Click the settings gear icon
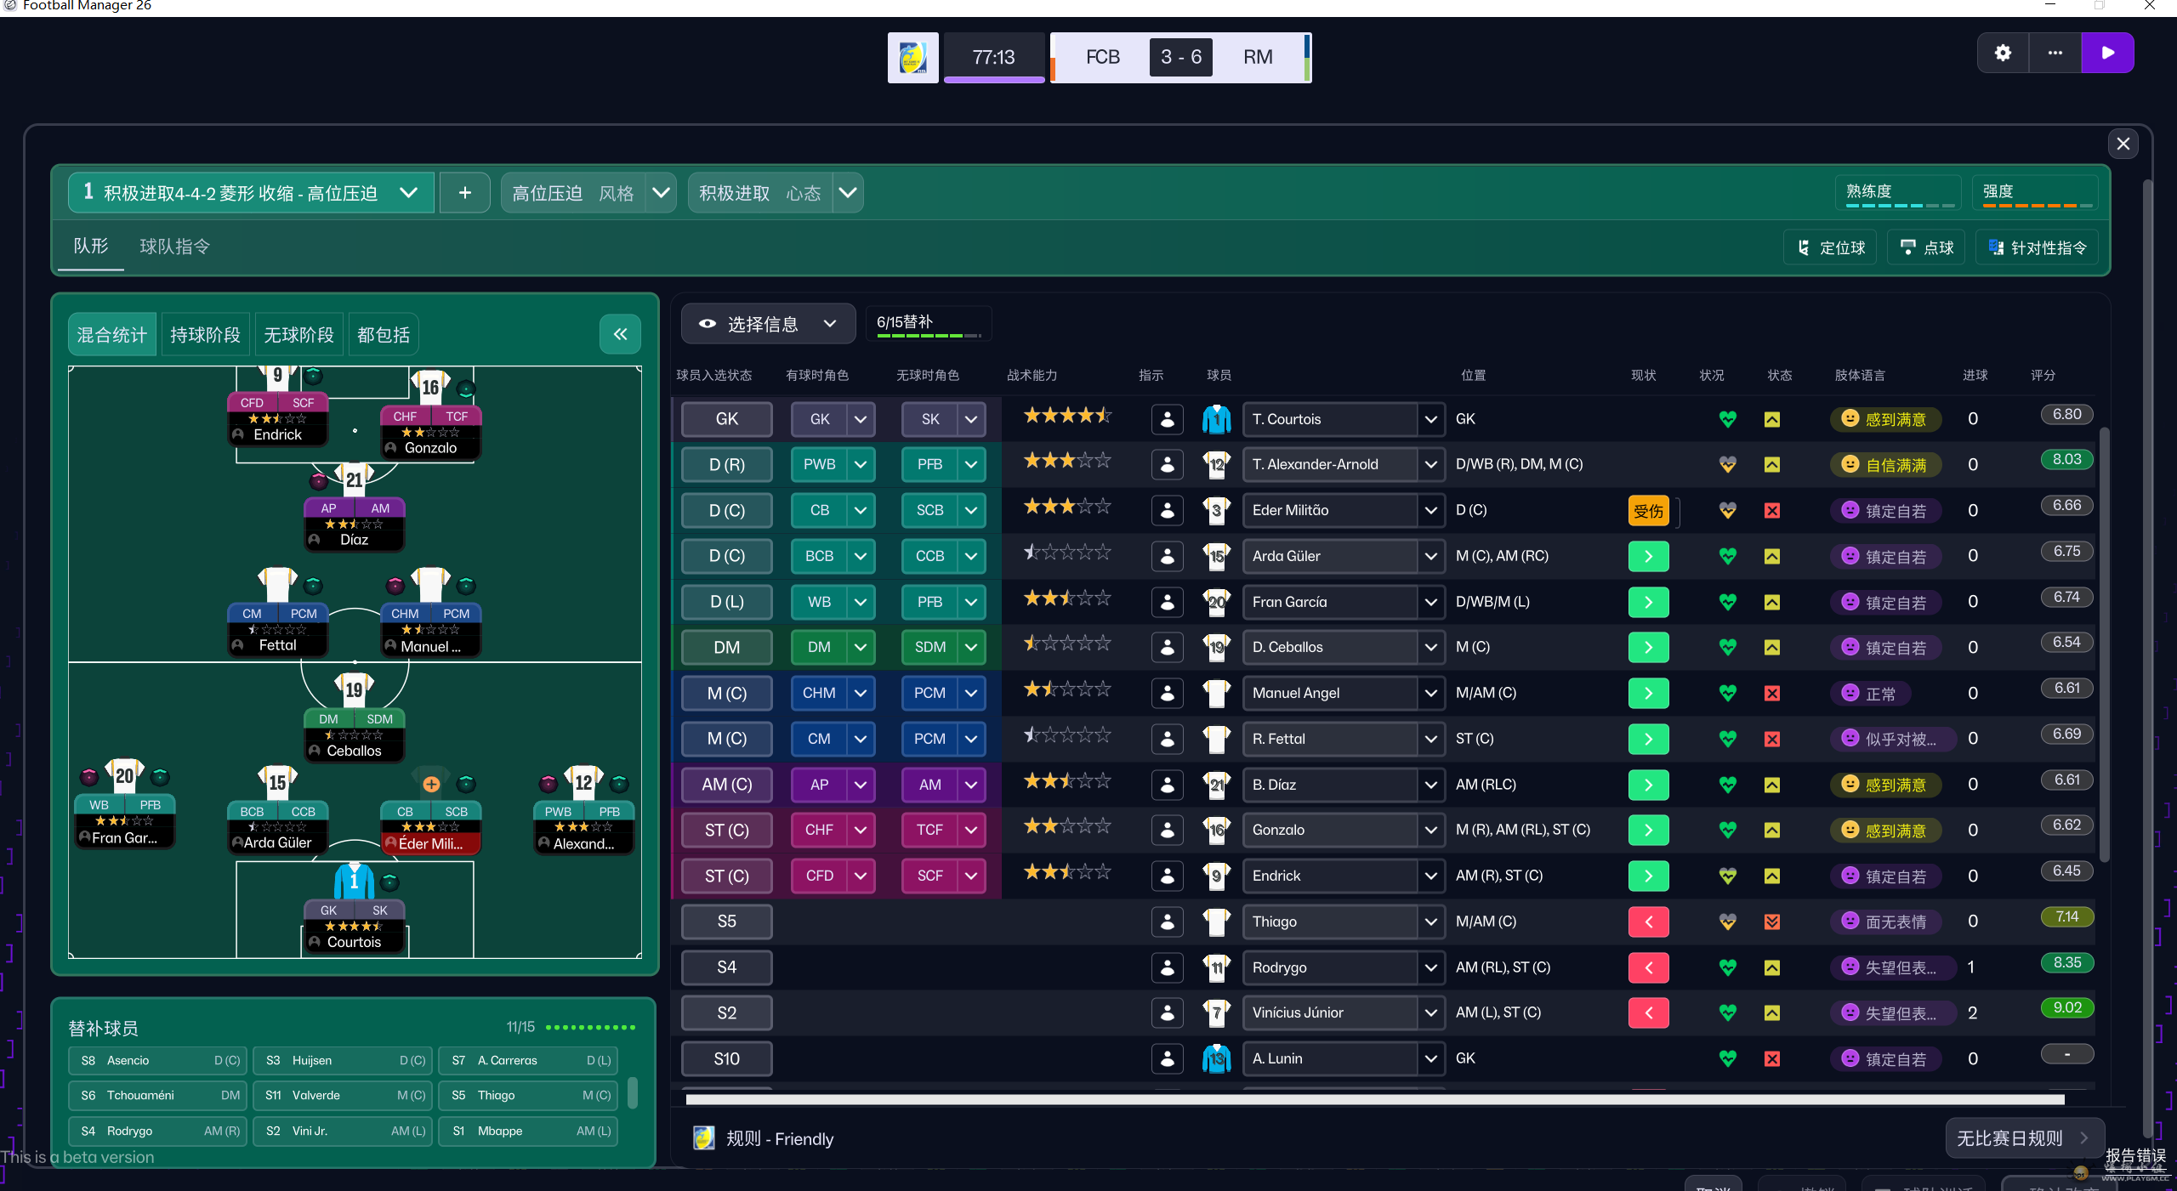 [2003, 53]
